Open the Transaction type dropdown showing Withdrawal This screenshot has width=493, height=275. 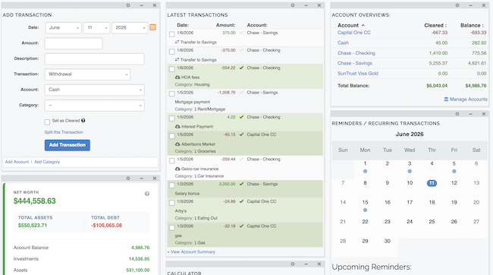point(87,74)
